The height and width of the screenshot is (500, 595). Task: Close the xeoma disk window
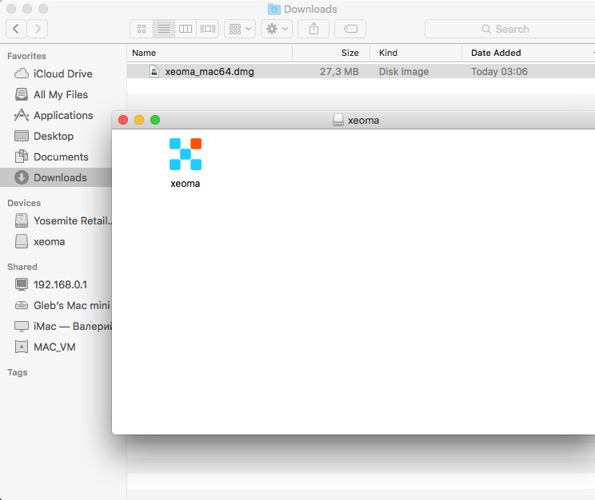coord(123,120)
